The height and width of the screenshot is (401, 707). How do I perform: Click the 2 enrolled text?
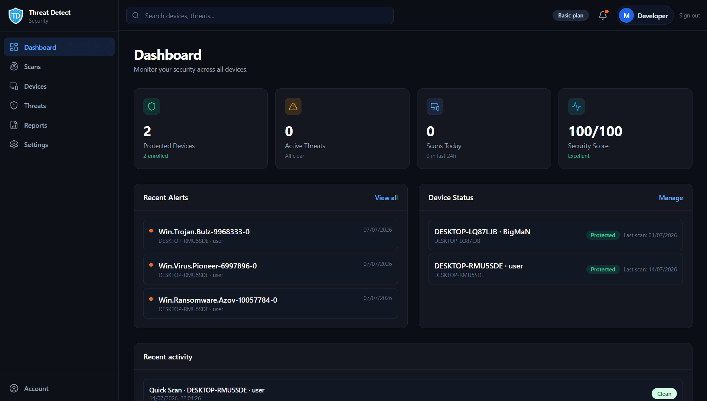pyautogui.click(x=156, y=156)
